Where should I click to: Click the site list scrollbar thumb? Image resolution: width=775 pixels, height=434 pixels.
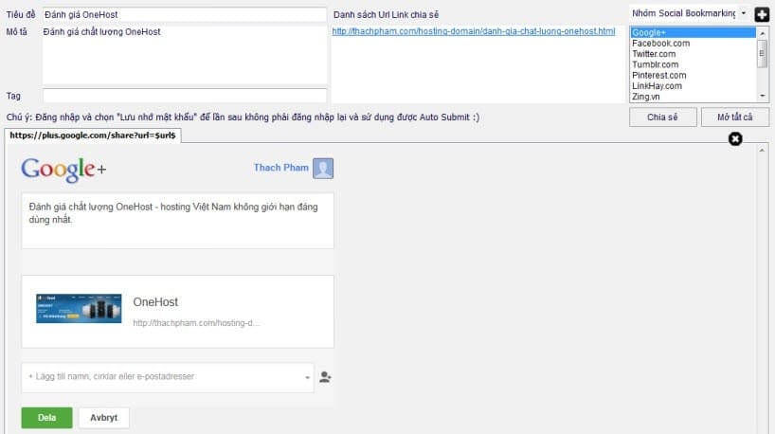762,53
